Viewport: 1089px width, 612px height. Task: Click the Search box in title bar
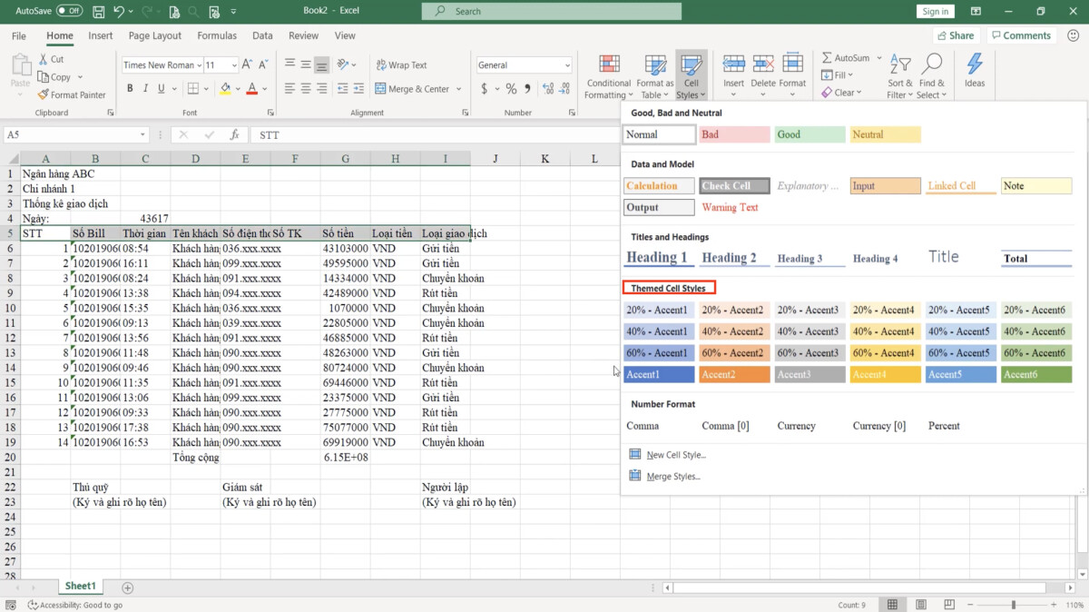coord(552,11)
